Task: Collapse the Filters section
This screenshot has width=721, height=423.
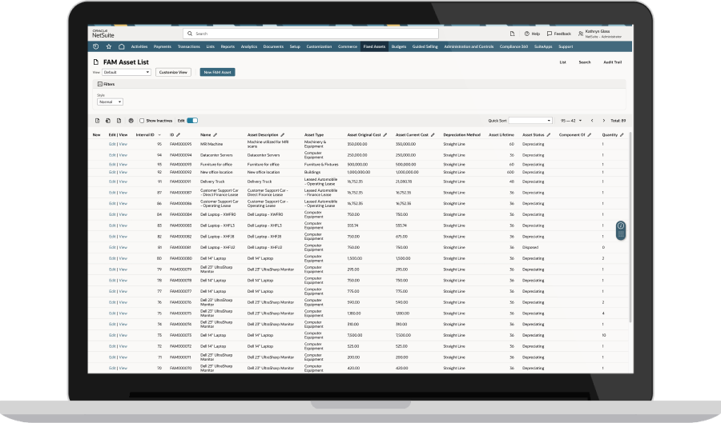Action: [100, 83]
